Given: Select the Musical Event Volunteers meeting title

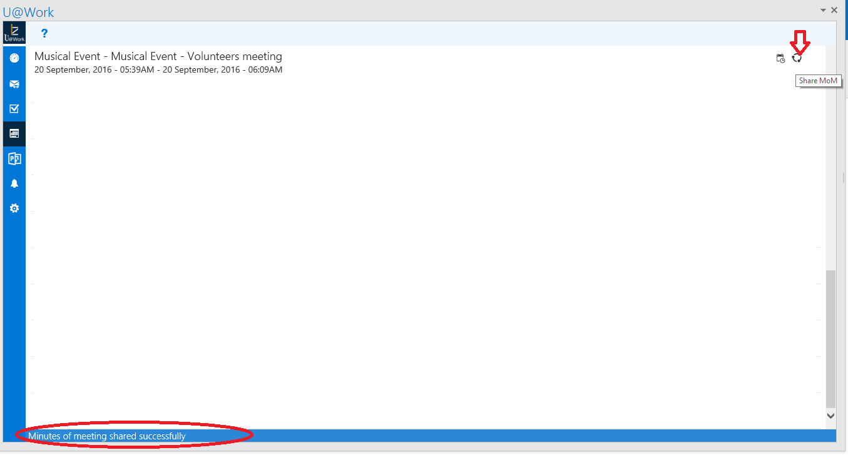Looking at the screenshot, I should (x=158, y=57).
